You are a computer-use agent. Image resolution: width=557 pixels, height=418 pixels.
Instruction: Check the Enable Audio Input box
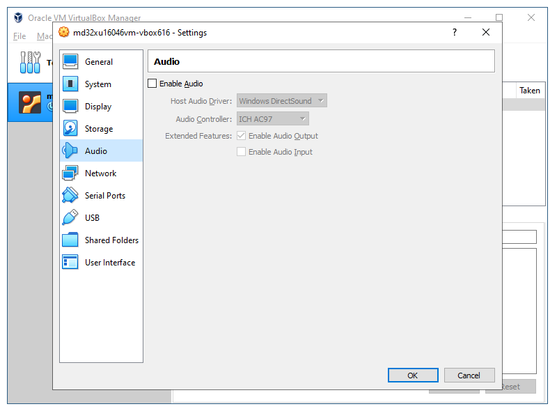tap(242, 152)
